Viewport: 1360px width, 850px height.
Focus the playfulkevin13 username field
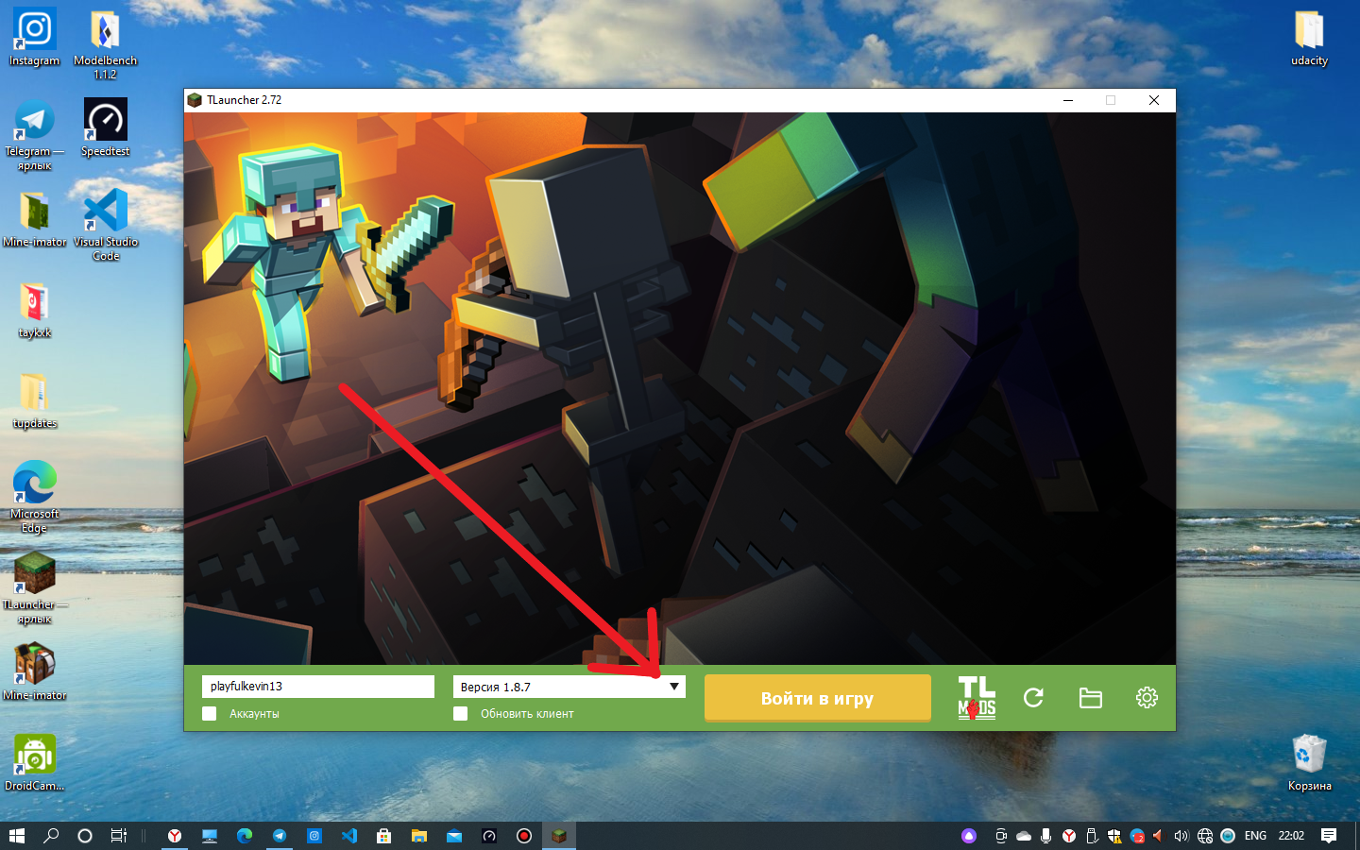[318, 687]
